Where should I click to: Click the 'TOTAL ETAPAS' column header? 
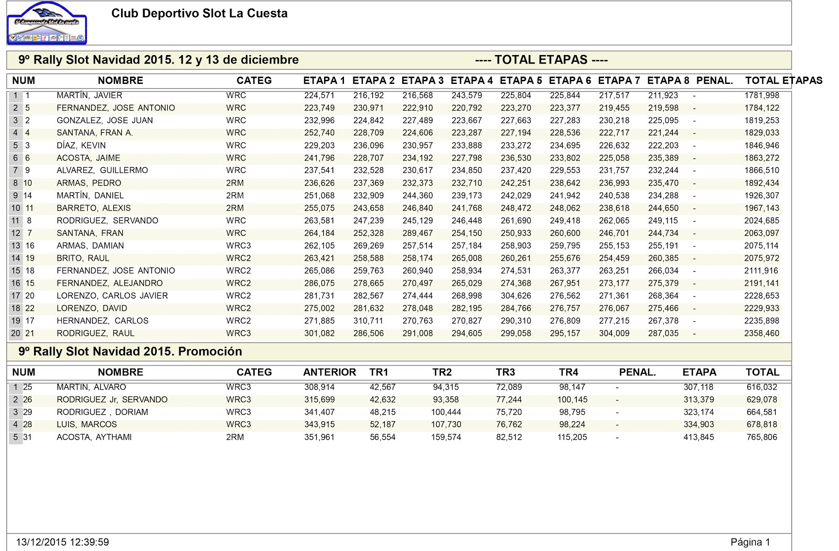784,81
